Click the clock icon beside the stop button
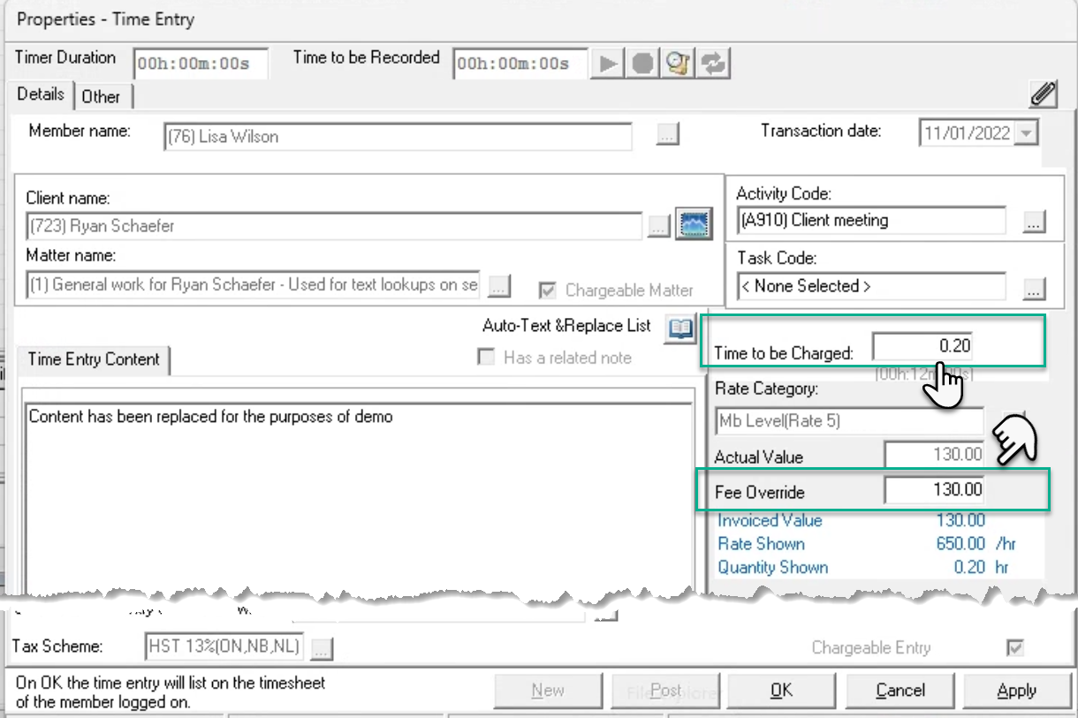This screenshot has height=718, width=1078. [x=678, y=64]
